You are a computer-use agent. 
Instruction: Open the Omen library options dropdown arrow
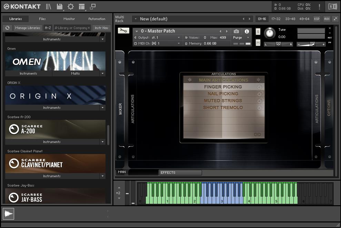tap(102, 74)
